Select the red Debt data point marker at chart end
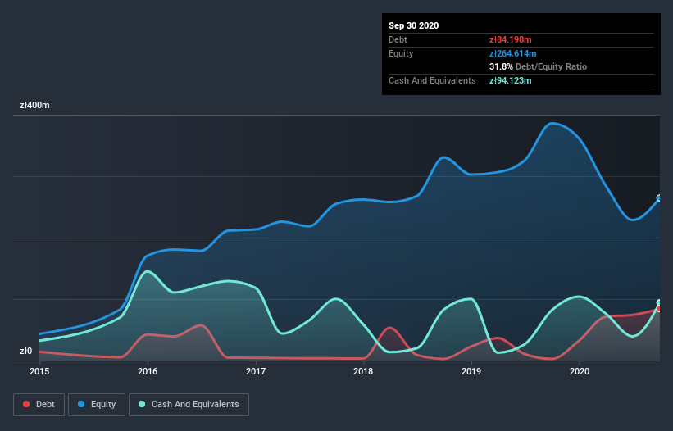This screenshot has height=431, width=673. tap(659, 309)
